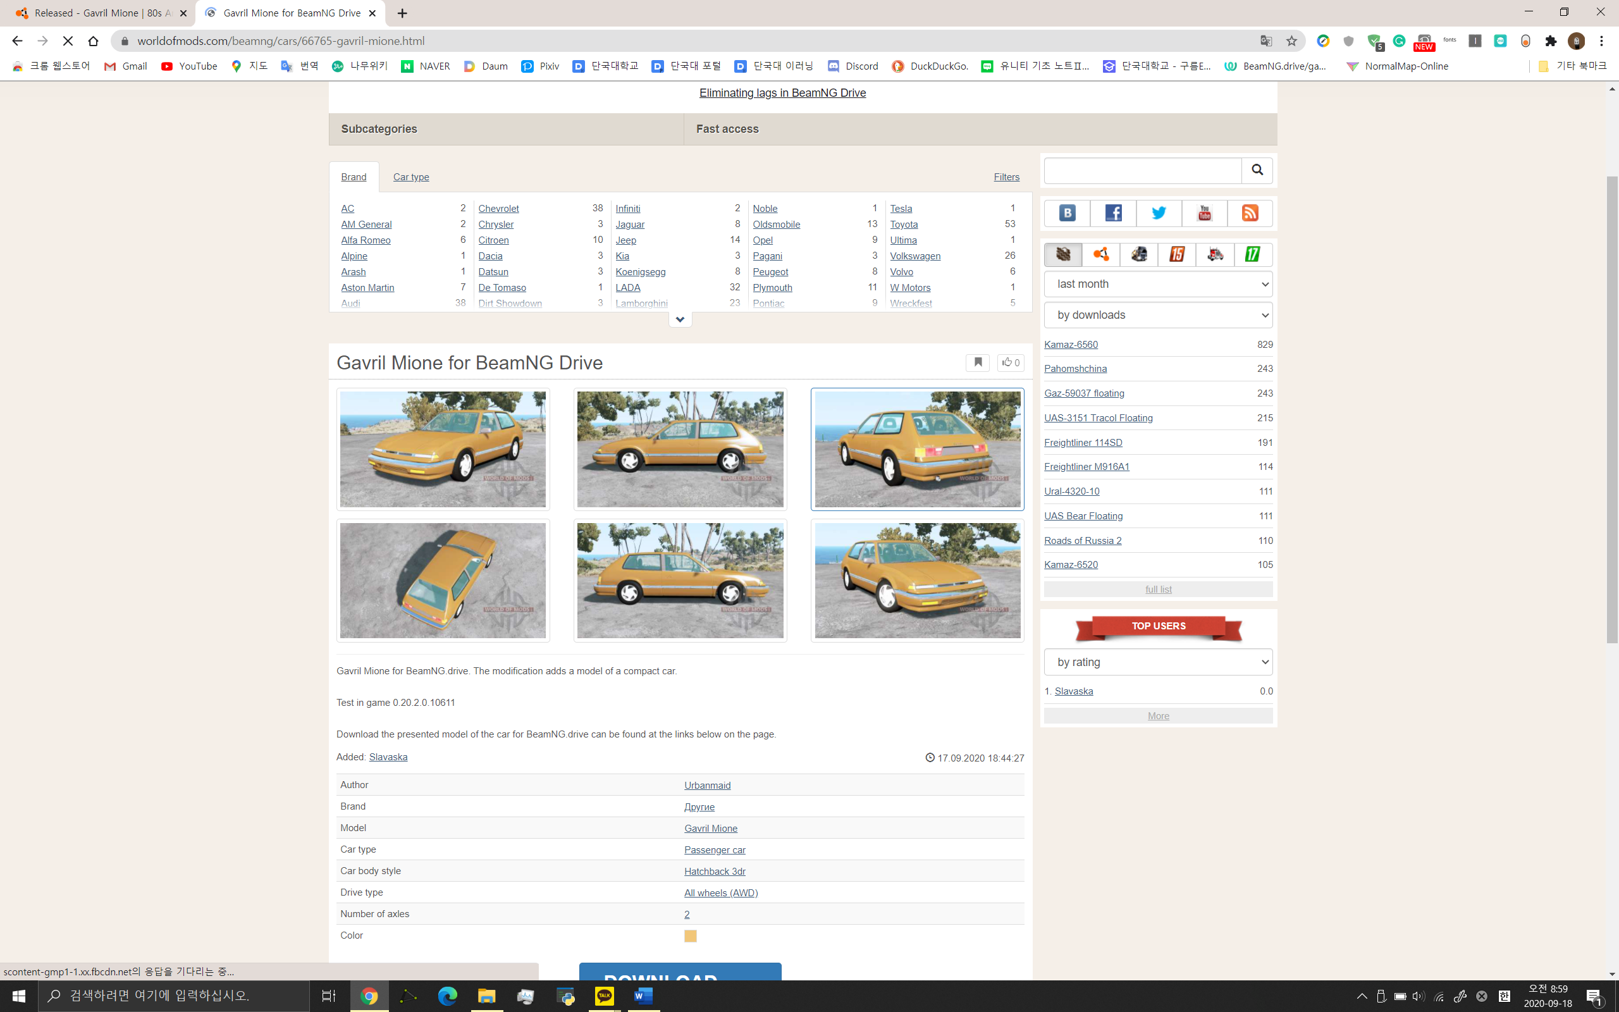This screenshot has height=1012, width=1619.
Task: Click the Windows taskbar search box
Action: click(x=174, y=996)
